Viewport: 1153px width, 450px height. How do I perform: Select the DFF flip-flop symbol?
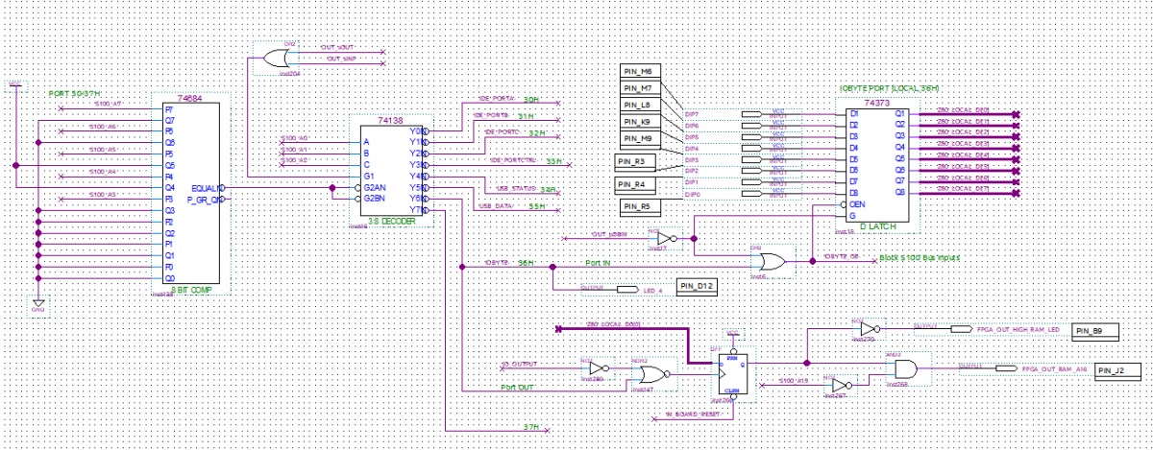(733, 375)
